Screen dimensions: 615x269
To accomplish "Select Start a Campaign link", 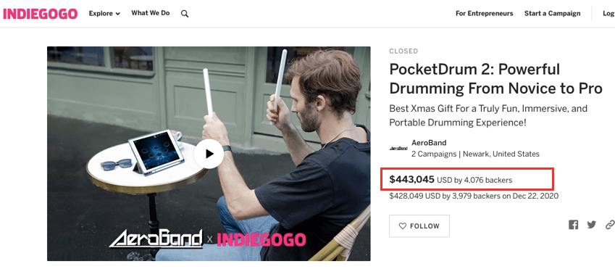I will (552, 13).
